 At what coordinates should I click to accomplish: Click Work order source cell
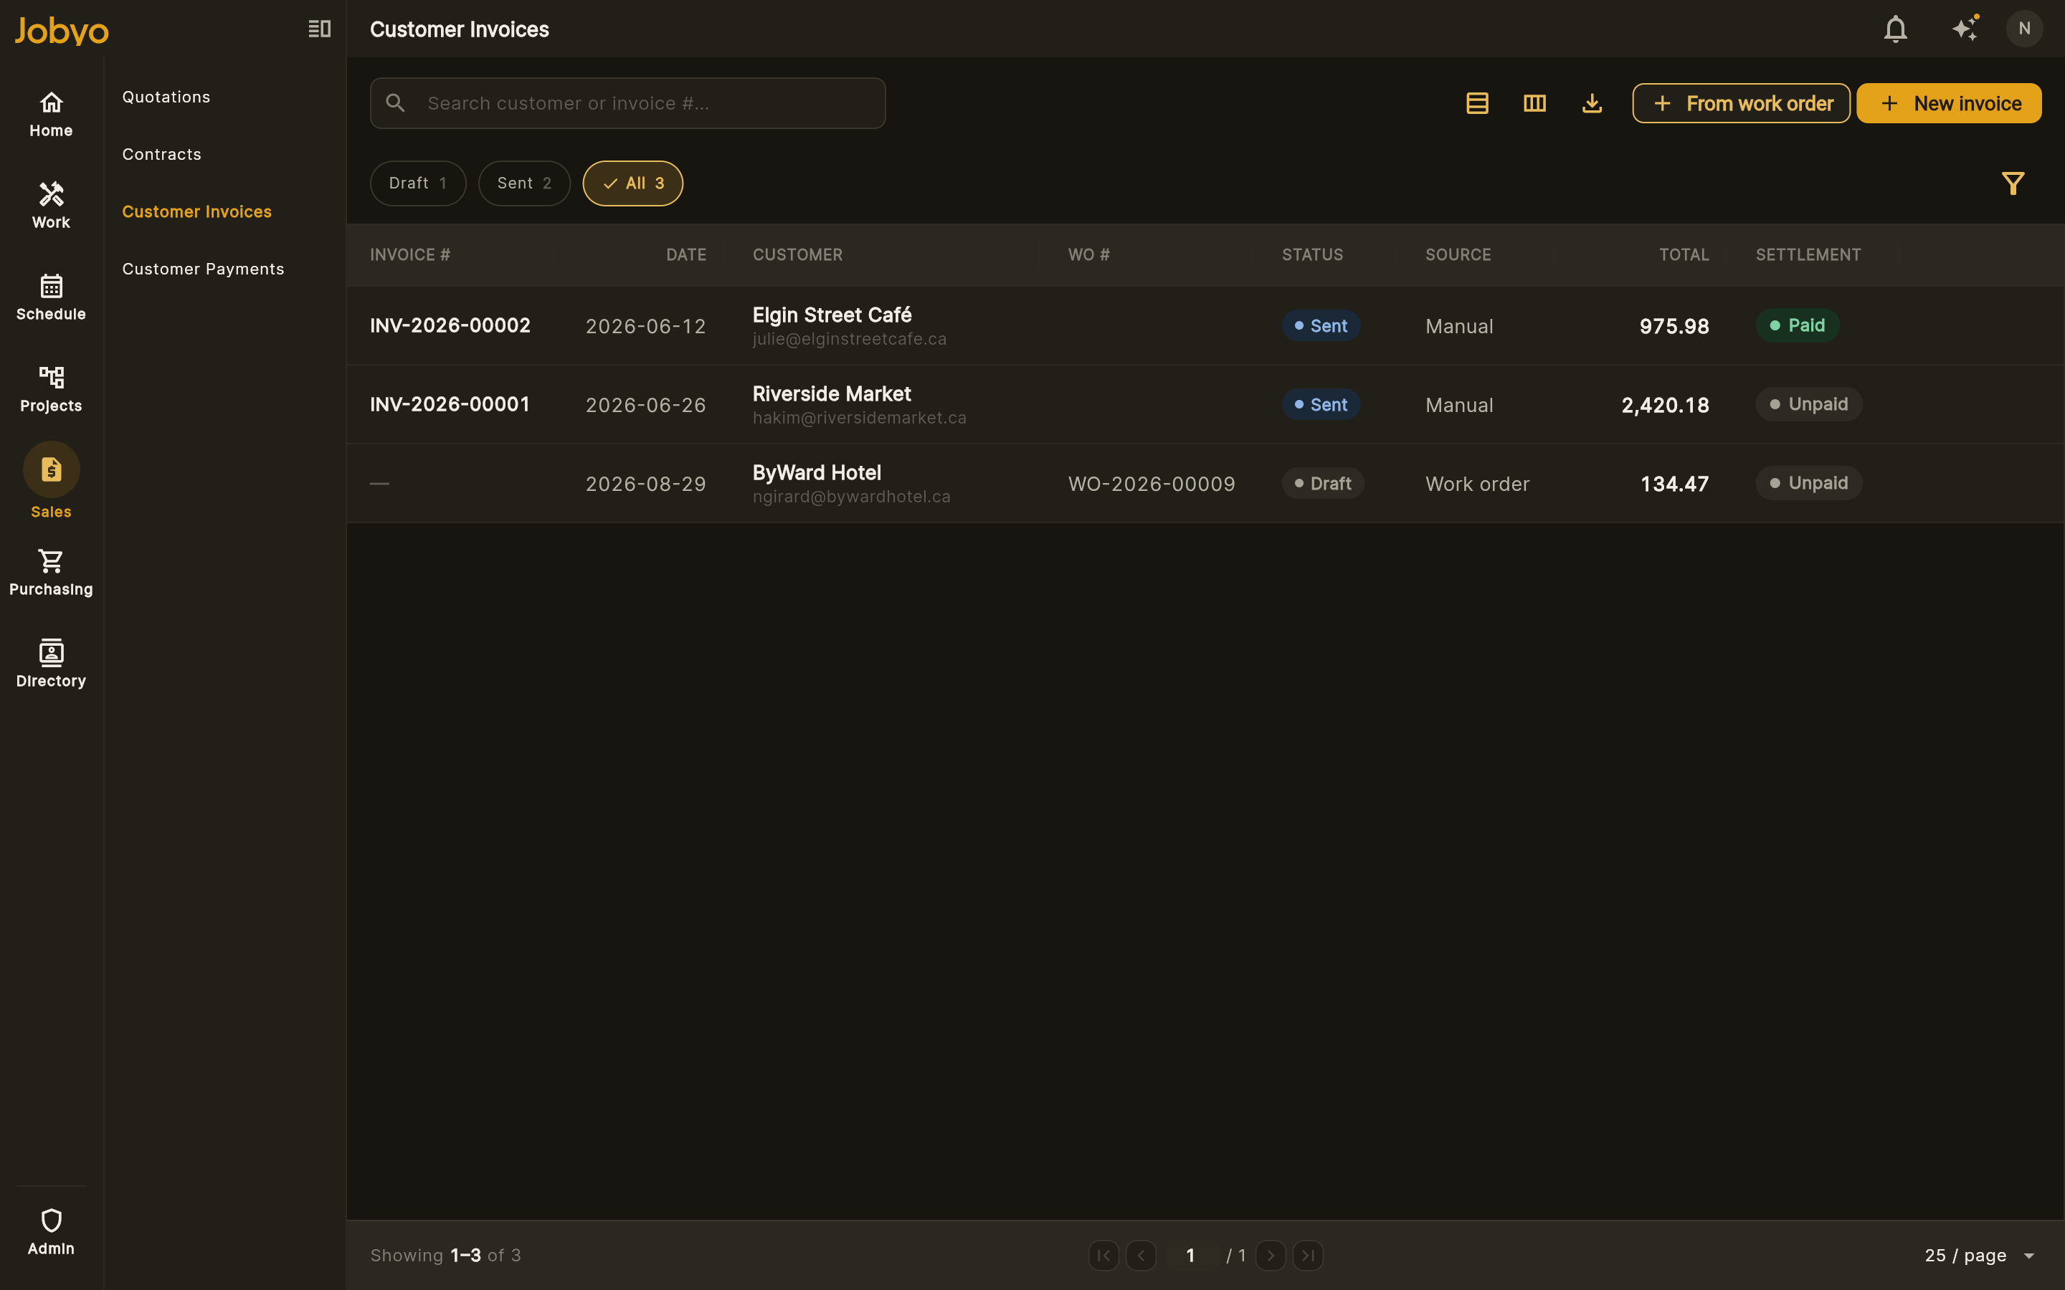[x=1477, y=484]
